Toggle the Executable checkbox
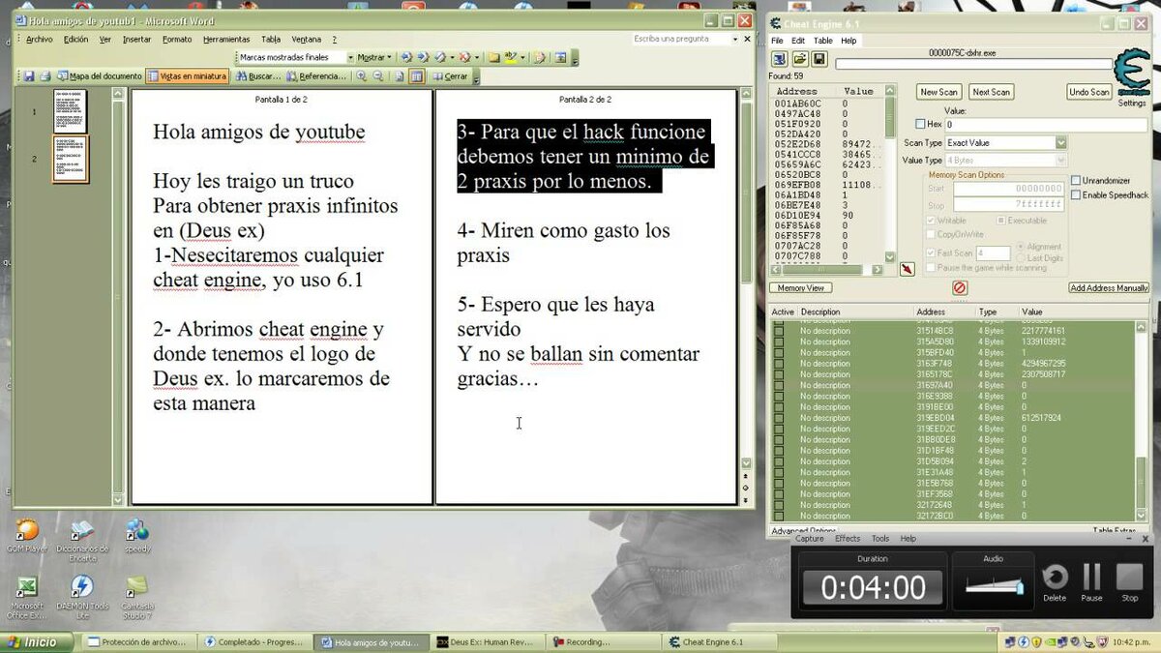 (x=1000, y=221)
